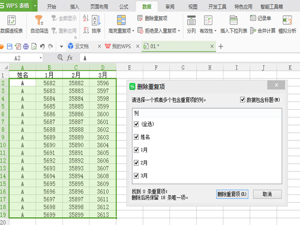300x225 pixels.
Task: Click the 取消 cancel button
Action: pos(268,194)
